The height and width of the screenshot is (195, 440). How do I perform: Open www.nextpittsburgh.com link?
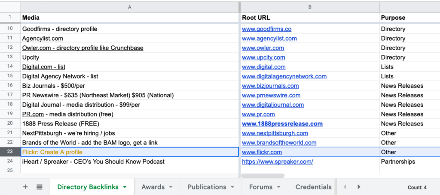click(275, 133)
